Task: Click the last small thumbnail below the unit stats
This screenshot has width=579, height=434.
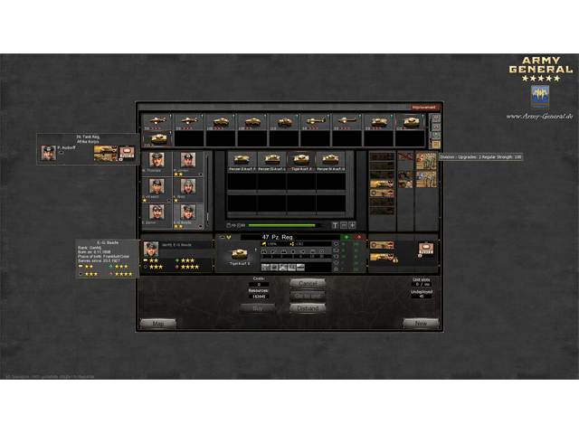Action: pyautogui.click(x=300, y=267)
